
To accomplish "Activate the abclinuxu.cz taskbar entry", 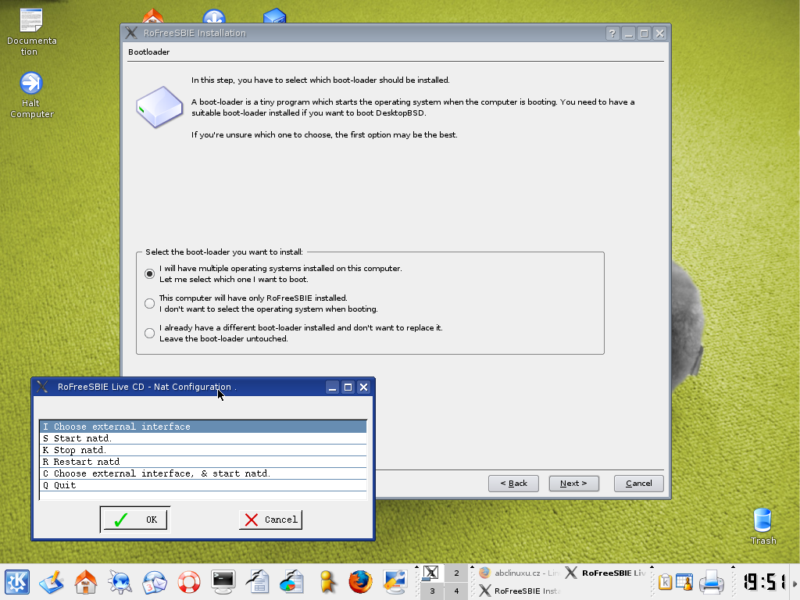I will (x=520, y=573).
